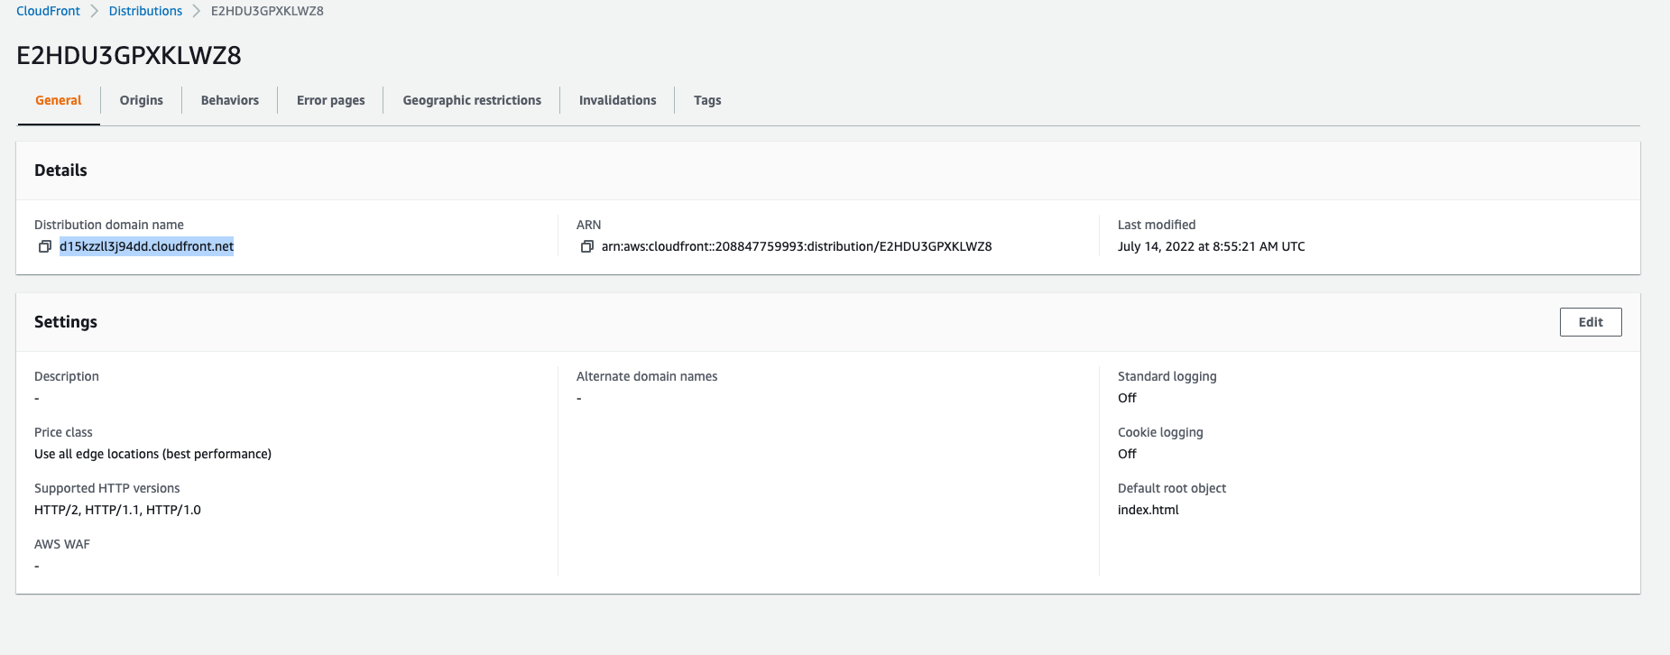Click the AWS WAF label
The image size is (1670, 655).
click(62, 544)
